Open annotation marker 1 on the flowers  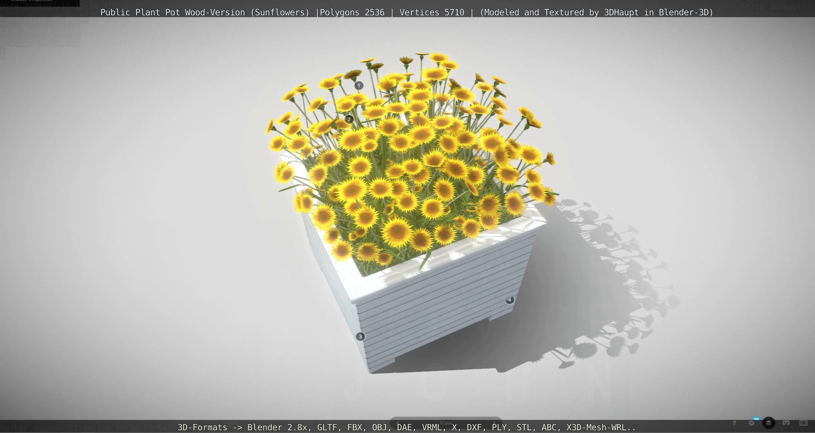358,85
